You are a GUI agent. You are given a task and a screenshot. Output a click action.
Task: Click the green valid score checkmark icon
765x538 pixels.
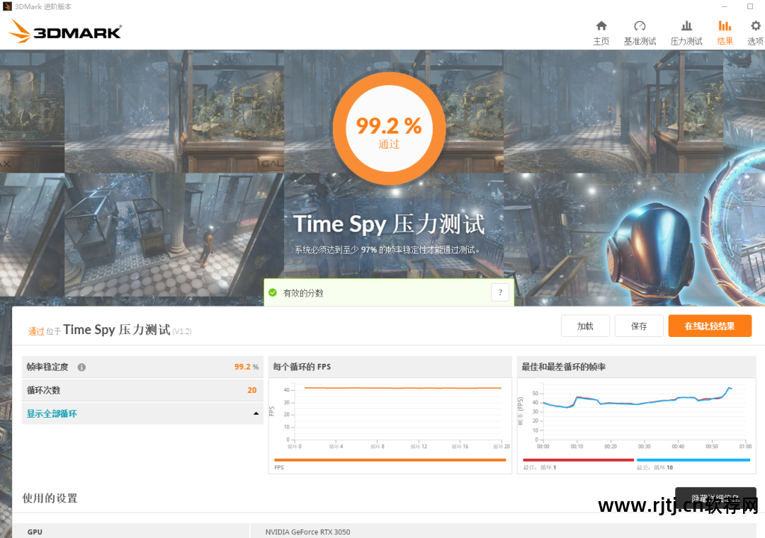273,292
